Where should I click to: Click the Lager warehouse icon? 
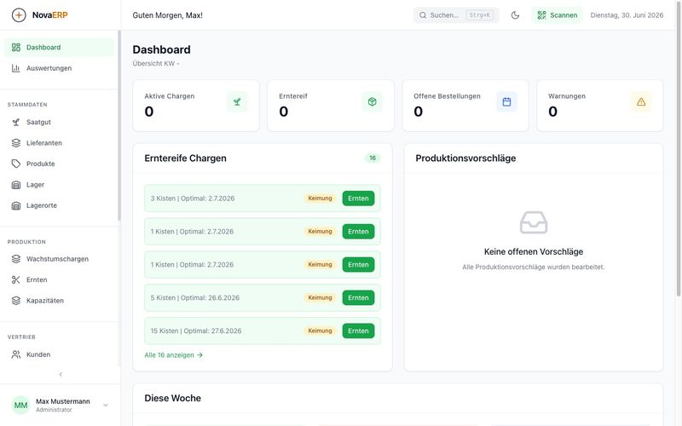click(x=16, y=185)
